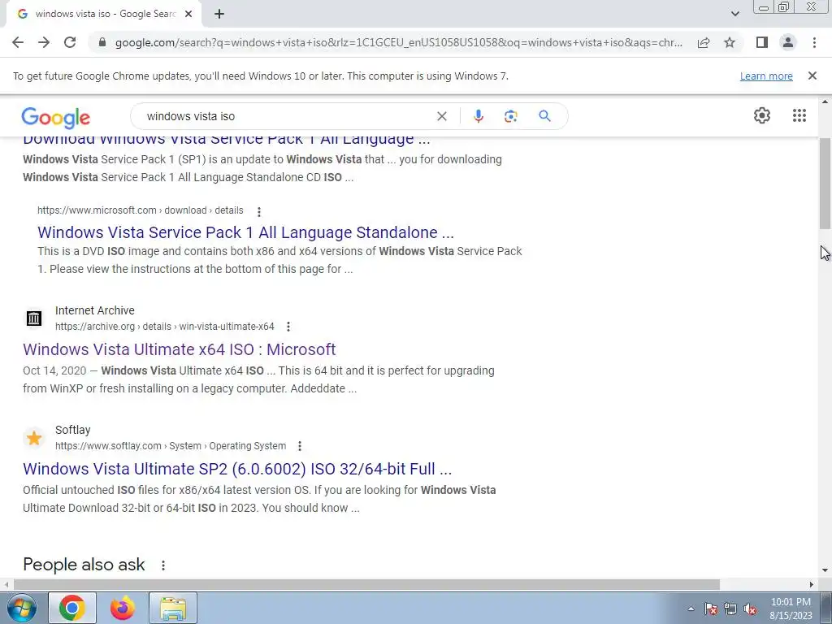Click the microsoft.com download details breadcrumb
This screenshot has height=624, width=832.
(x=140, y=210)
